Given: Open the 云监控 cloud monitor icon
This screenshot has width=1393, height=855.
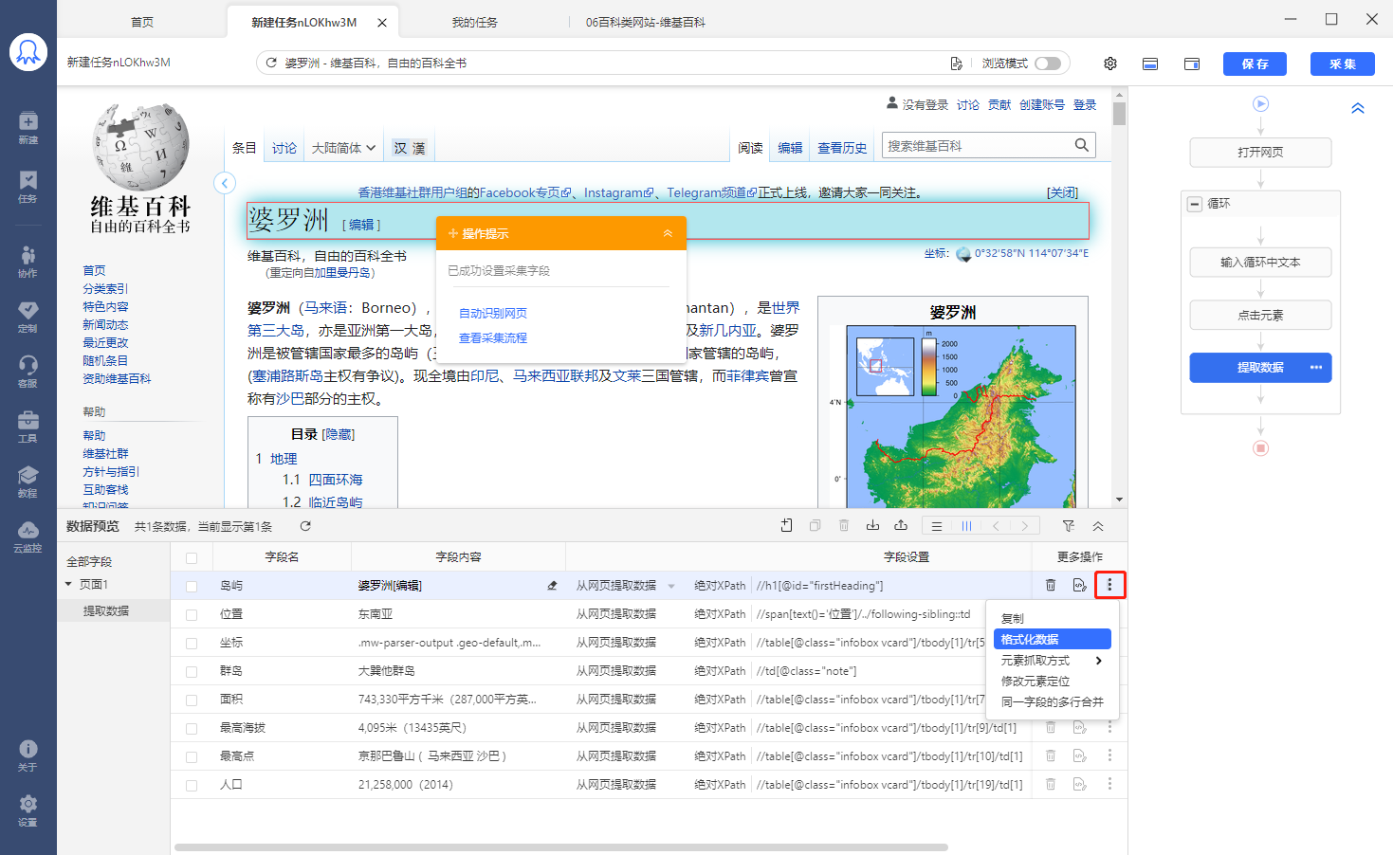Looking at the screenshot, I should [27, 536].
